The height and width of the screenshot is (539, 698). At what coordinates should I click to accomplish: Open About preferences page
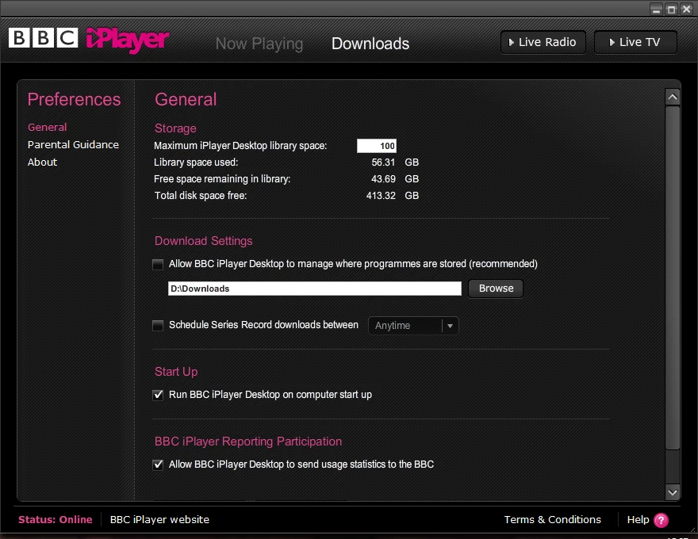42,162
